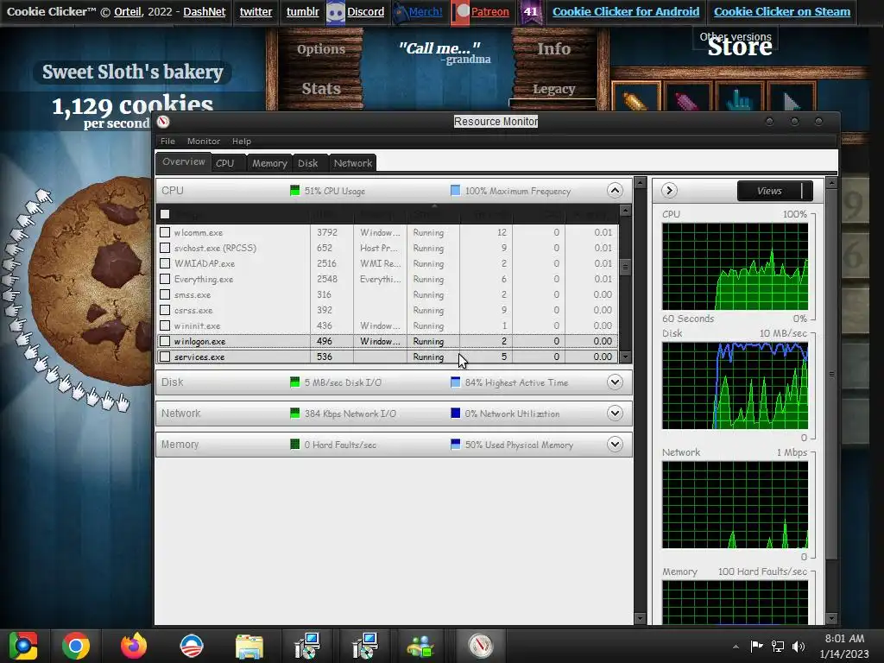Show hidden tray icons arrow

736,647
